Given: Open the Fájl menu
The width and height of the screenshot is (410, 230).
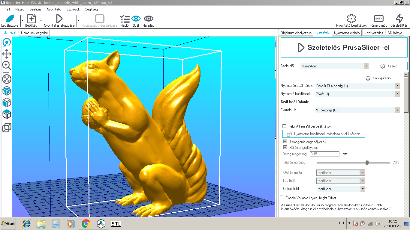Looking at the screenshot, I should point(7,9).
